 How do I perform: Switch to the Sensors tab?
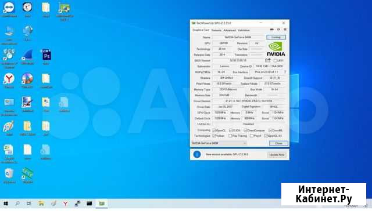tap(216, 30)
